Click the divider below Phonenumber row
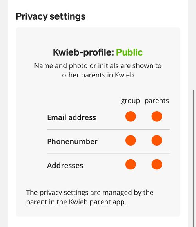The image size is (196, 227). click(109, 153)
